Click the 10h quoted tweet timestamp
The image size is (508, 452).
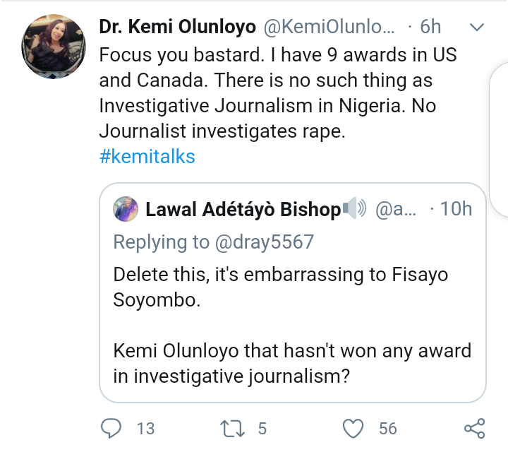tap(455, 209)
